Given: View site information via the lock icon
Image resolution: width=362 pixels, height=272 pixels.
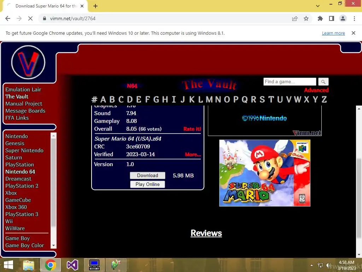Looking at the screenshot, I should pos(45,18).
